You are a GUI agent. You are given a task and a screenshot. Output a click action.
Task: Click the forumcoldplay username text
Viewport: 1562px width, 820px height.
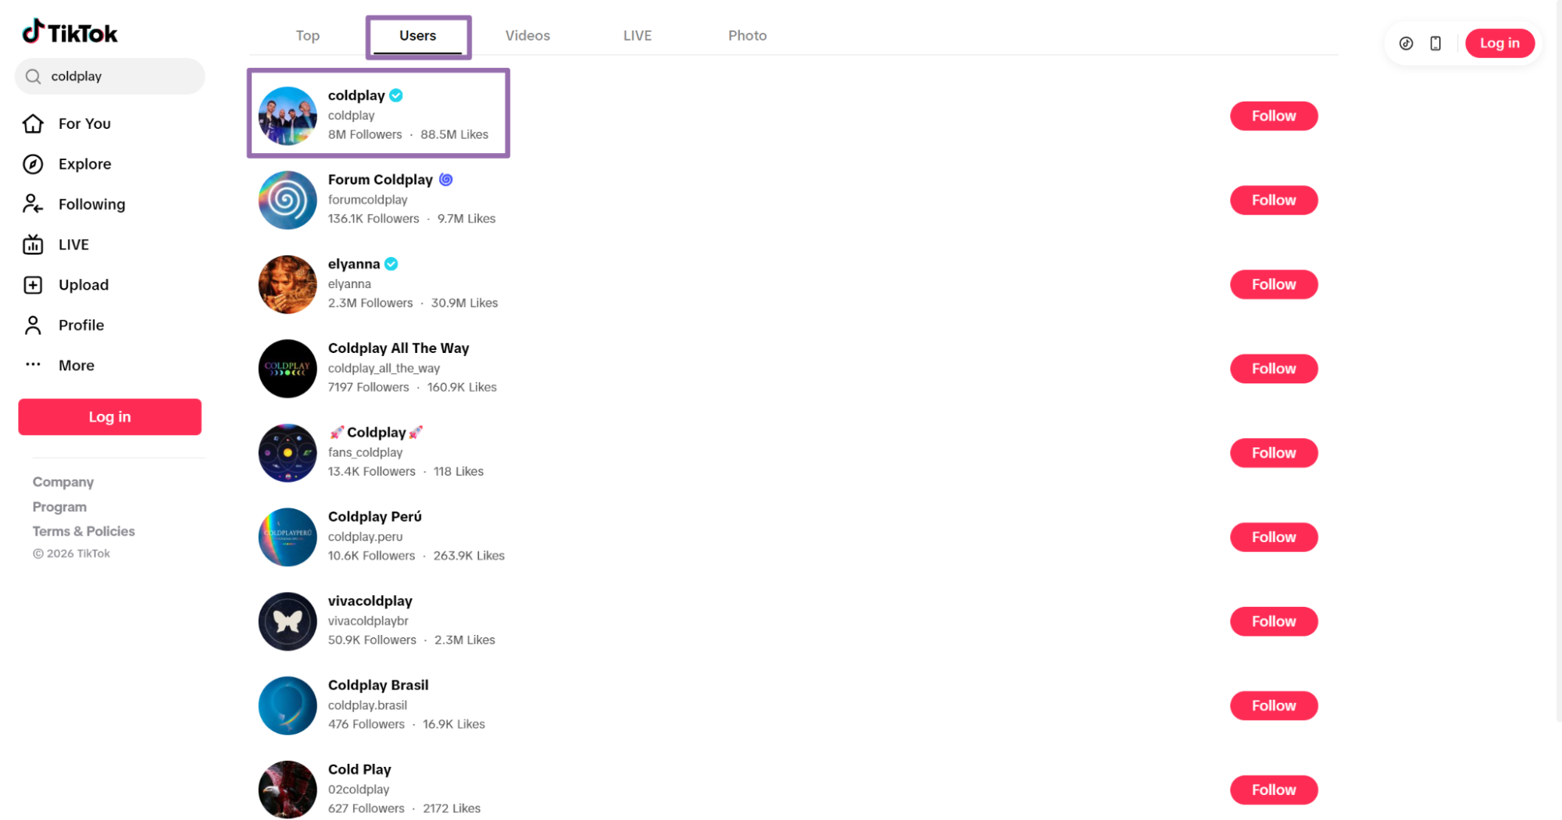tap(368, 199)
